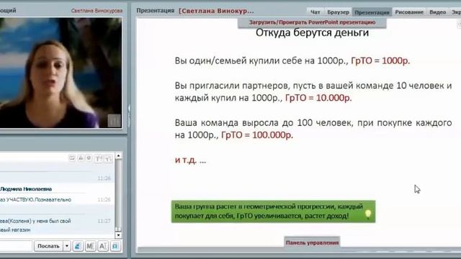Decrease chat font size with smaller T icon
Screen dimensions: 461x259
pos(109,158)
